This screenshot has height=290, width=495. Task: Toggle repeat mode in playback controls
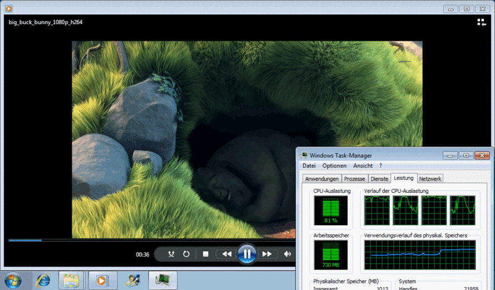(187, 254)
